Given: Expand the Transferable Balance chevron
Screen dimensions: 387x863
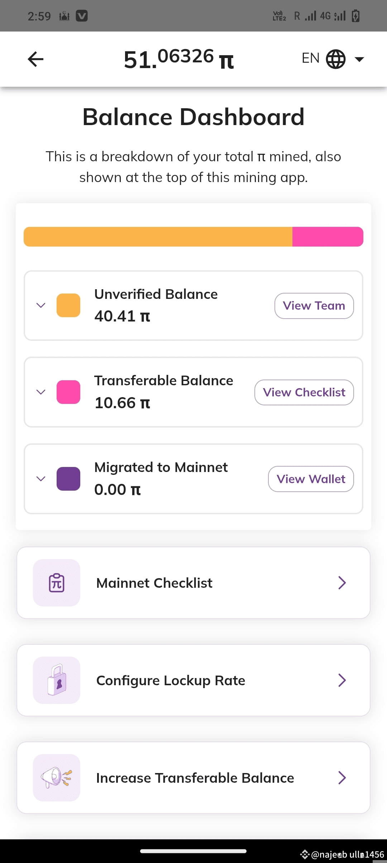Looking at the screenshot, I should point(41,392).
